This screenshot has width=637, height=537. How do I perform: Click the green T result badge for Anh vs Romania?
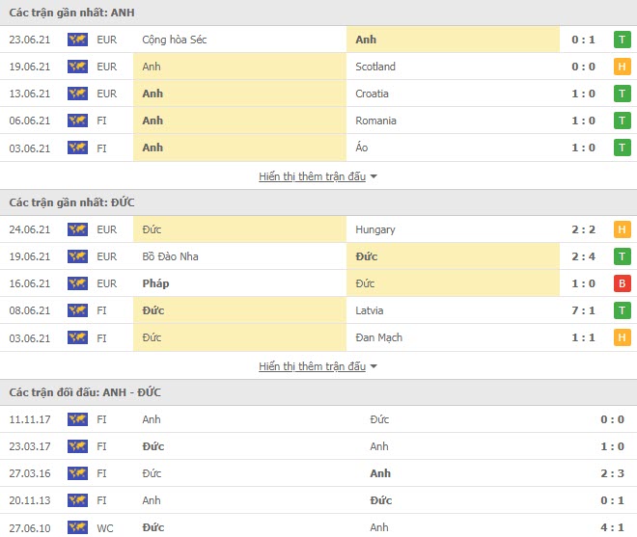pyautogui.click(x=623, y=121)
